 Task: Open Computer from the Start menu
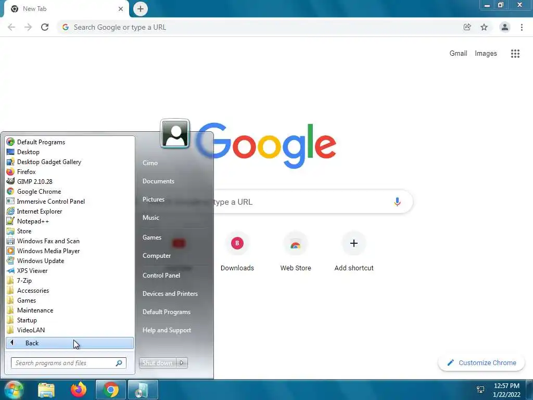(x=156, y=255)
